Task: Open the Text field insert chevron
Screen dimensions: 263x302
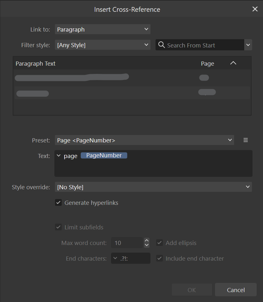Action: click(59, 156)
